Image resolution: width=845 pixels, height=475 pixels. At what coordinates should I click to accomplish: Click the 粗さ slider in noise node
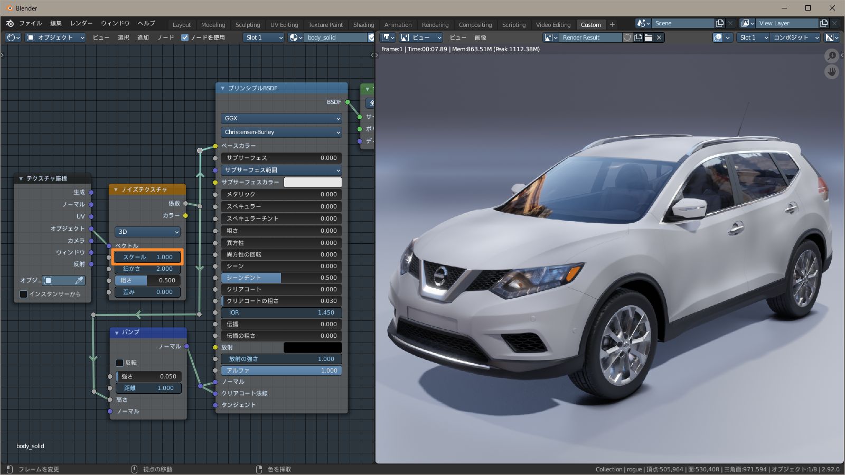pos(147,280)
